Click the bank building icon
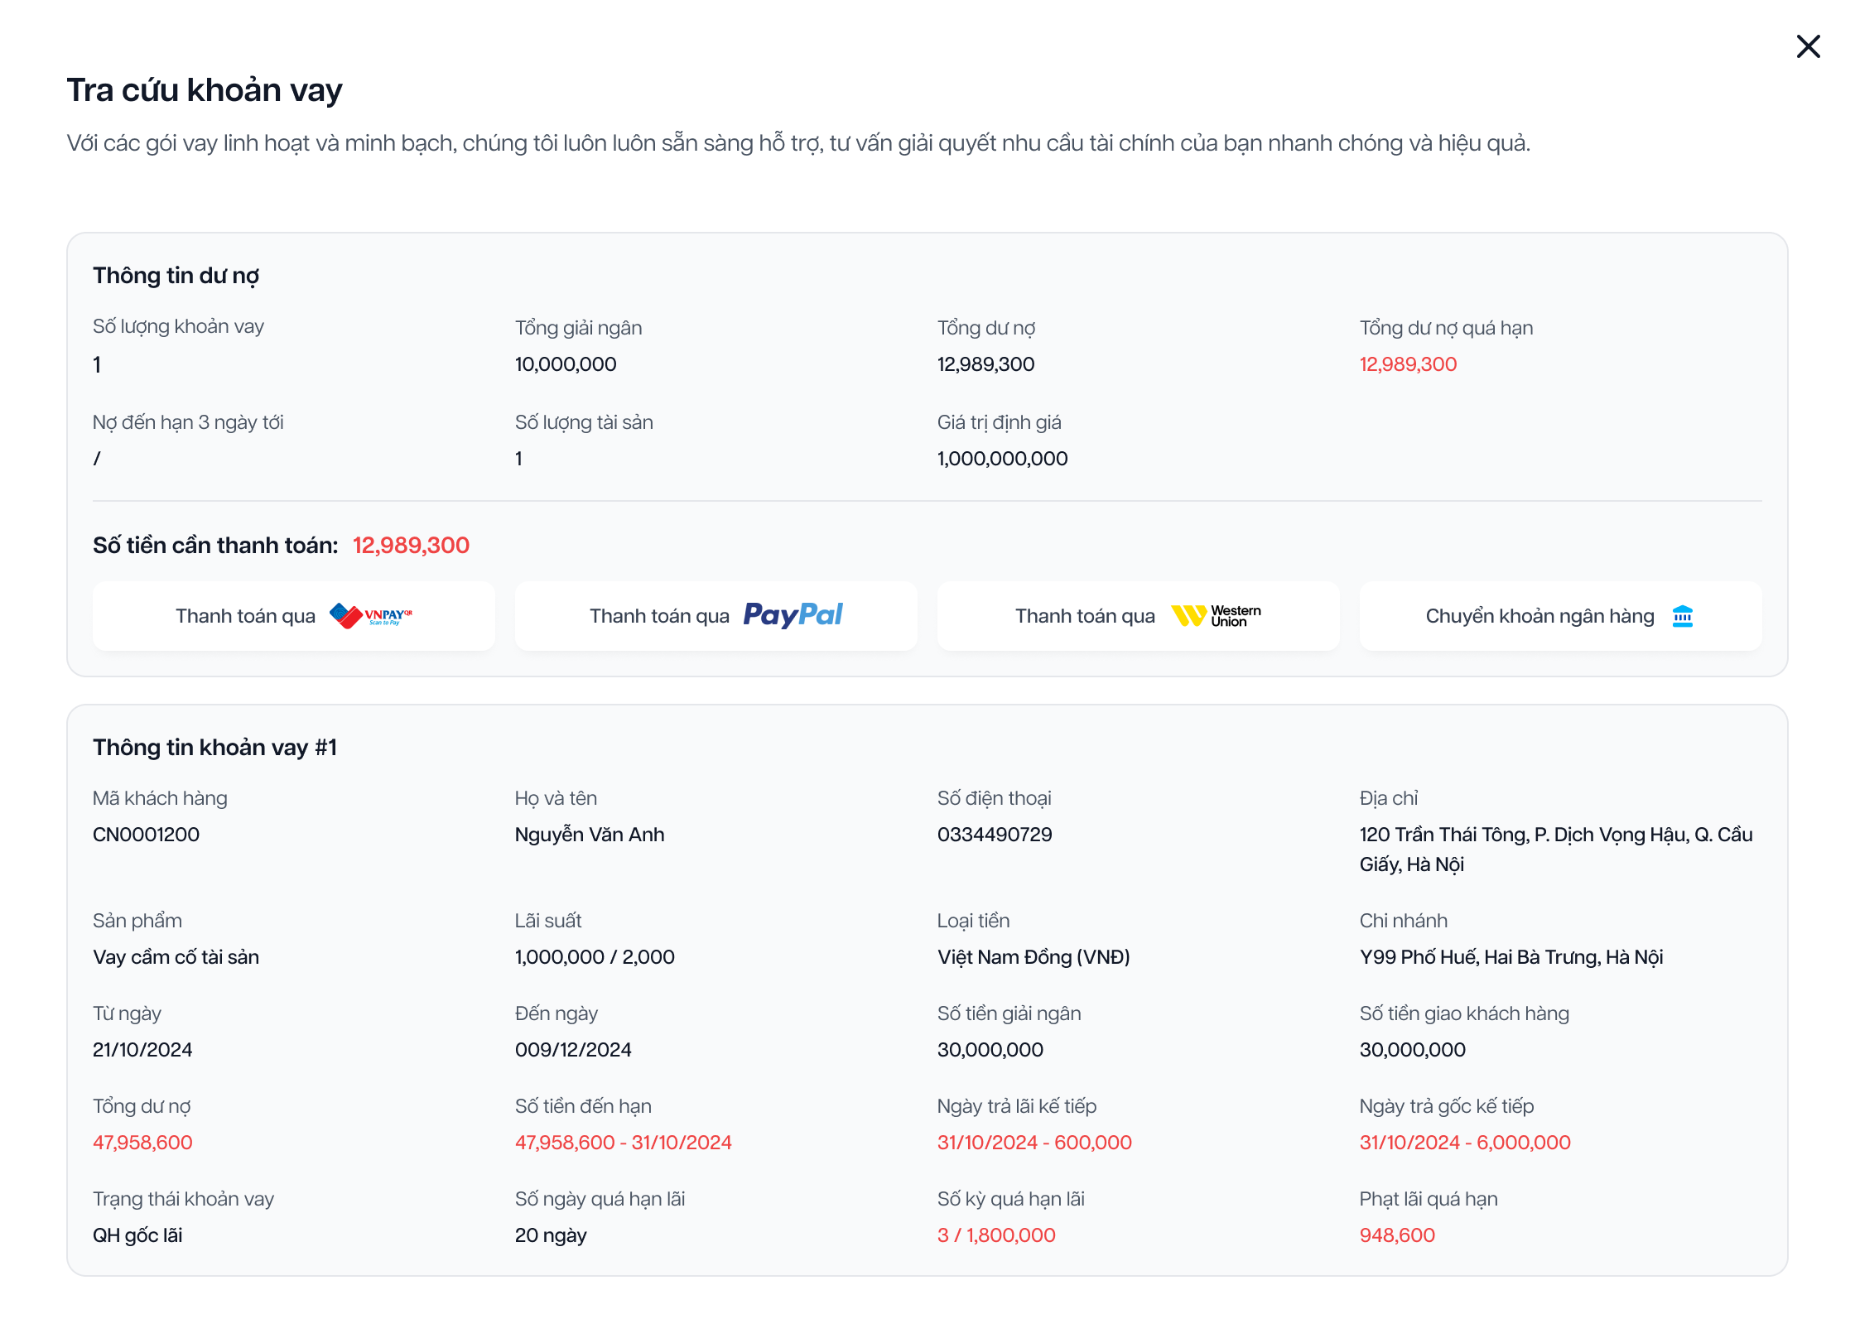The image size is (1855, 1343). [x=1682, y=616]
